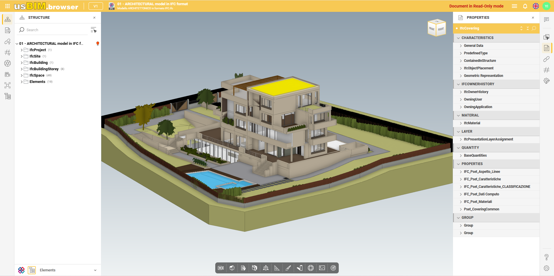Image resolution: width=554 pixels, height=276 pixels.
Task: Open the link icon in right sidebar
Action: [x=546, y=59]
